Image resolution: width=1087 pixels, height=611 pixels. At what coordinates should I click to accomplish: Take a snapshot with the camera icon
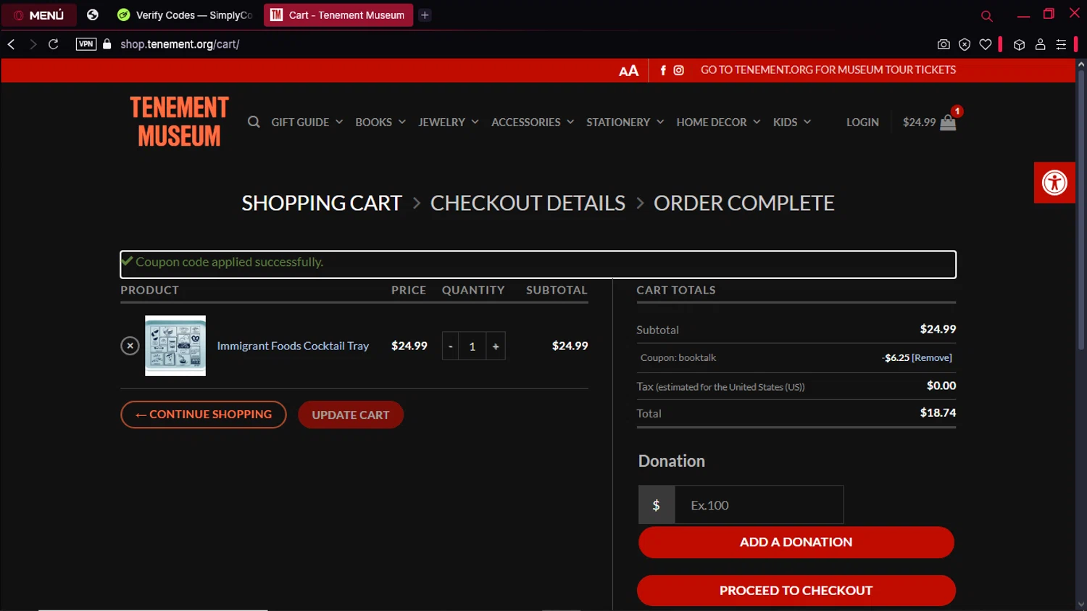point(944,44)
